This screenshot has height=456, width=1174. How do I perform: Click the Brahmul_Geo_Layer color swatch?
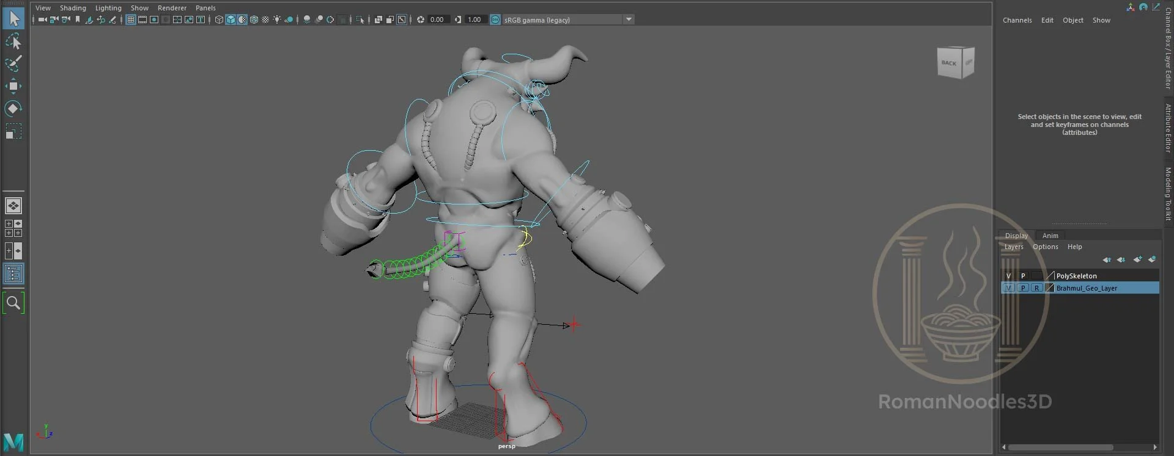[x=1050, y=288]
